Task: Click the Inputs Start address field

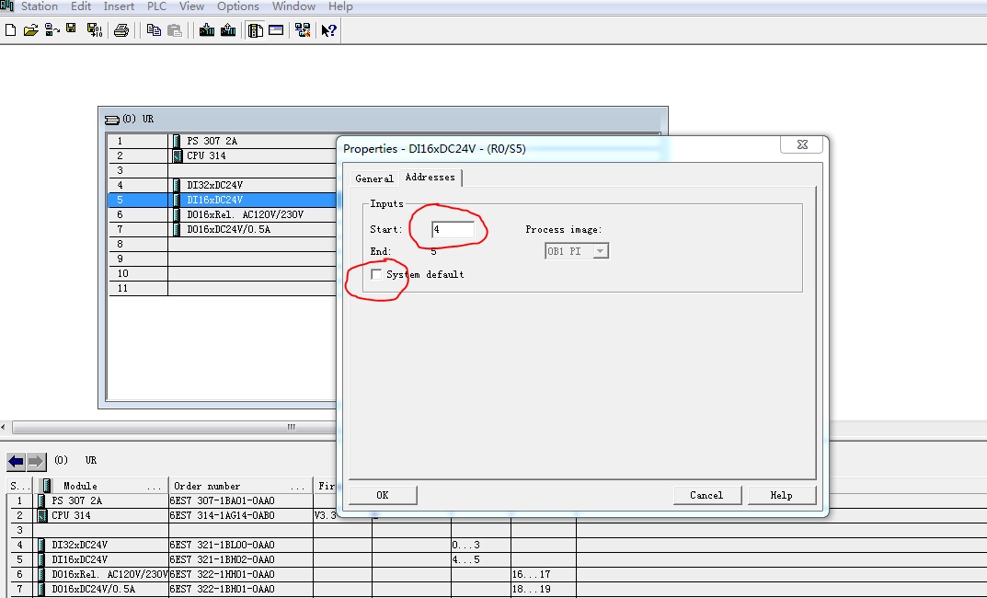Action: (453, 230)
